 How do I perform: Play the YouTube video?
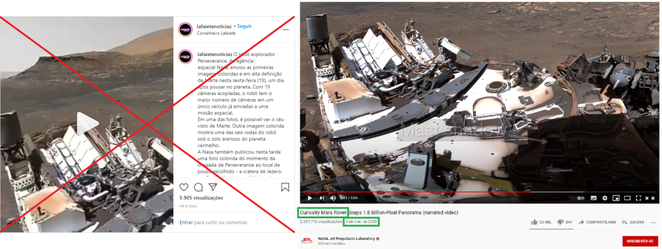(310, 198)
